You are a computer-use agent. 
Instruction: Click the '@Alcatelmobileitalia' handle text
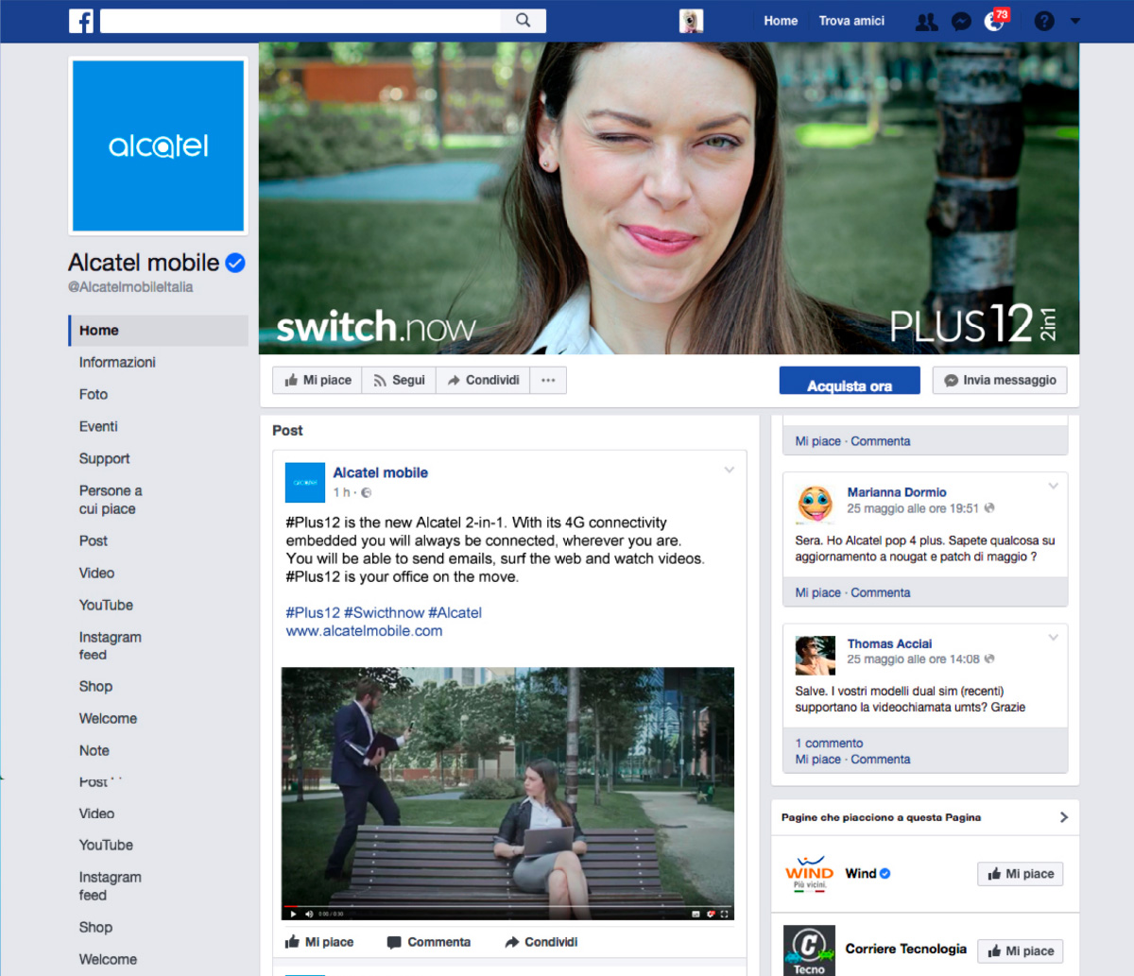(x=130, y=287)
